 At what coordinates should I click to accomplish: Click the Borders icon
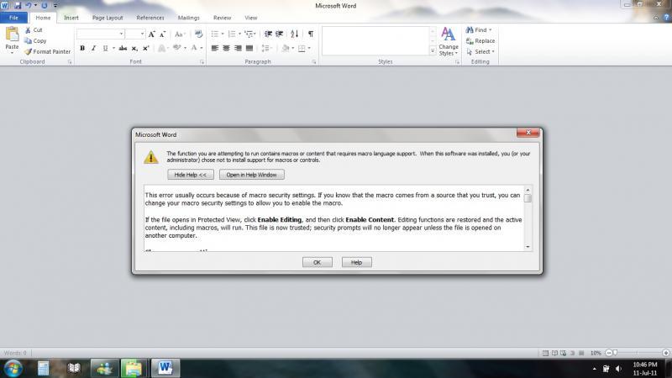(x=302, y=48)
